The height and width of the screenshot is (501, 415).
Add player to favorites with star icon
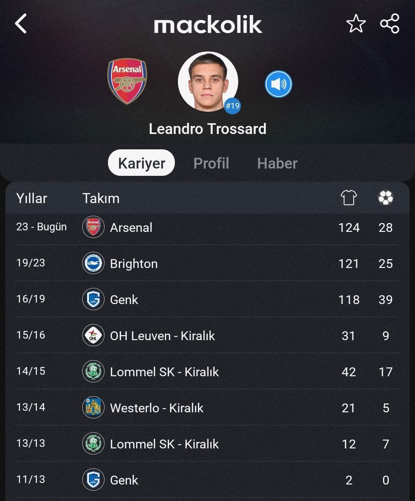[356, 24]
